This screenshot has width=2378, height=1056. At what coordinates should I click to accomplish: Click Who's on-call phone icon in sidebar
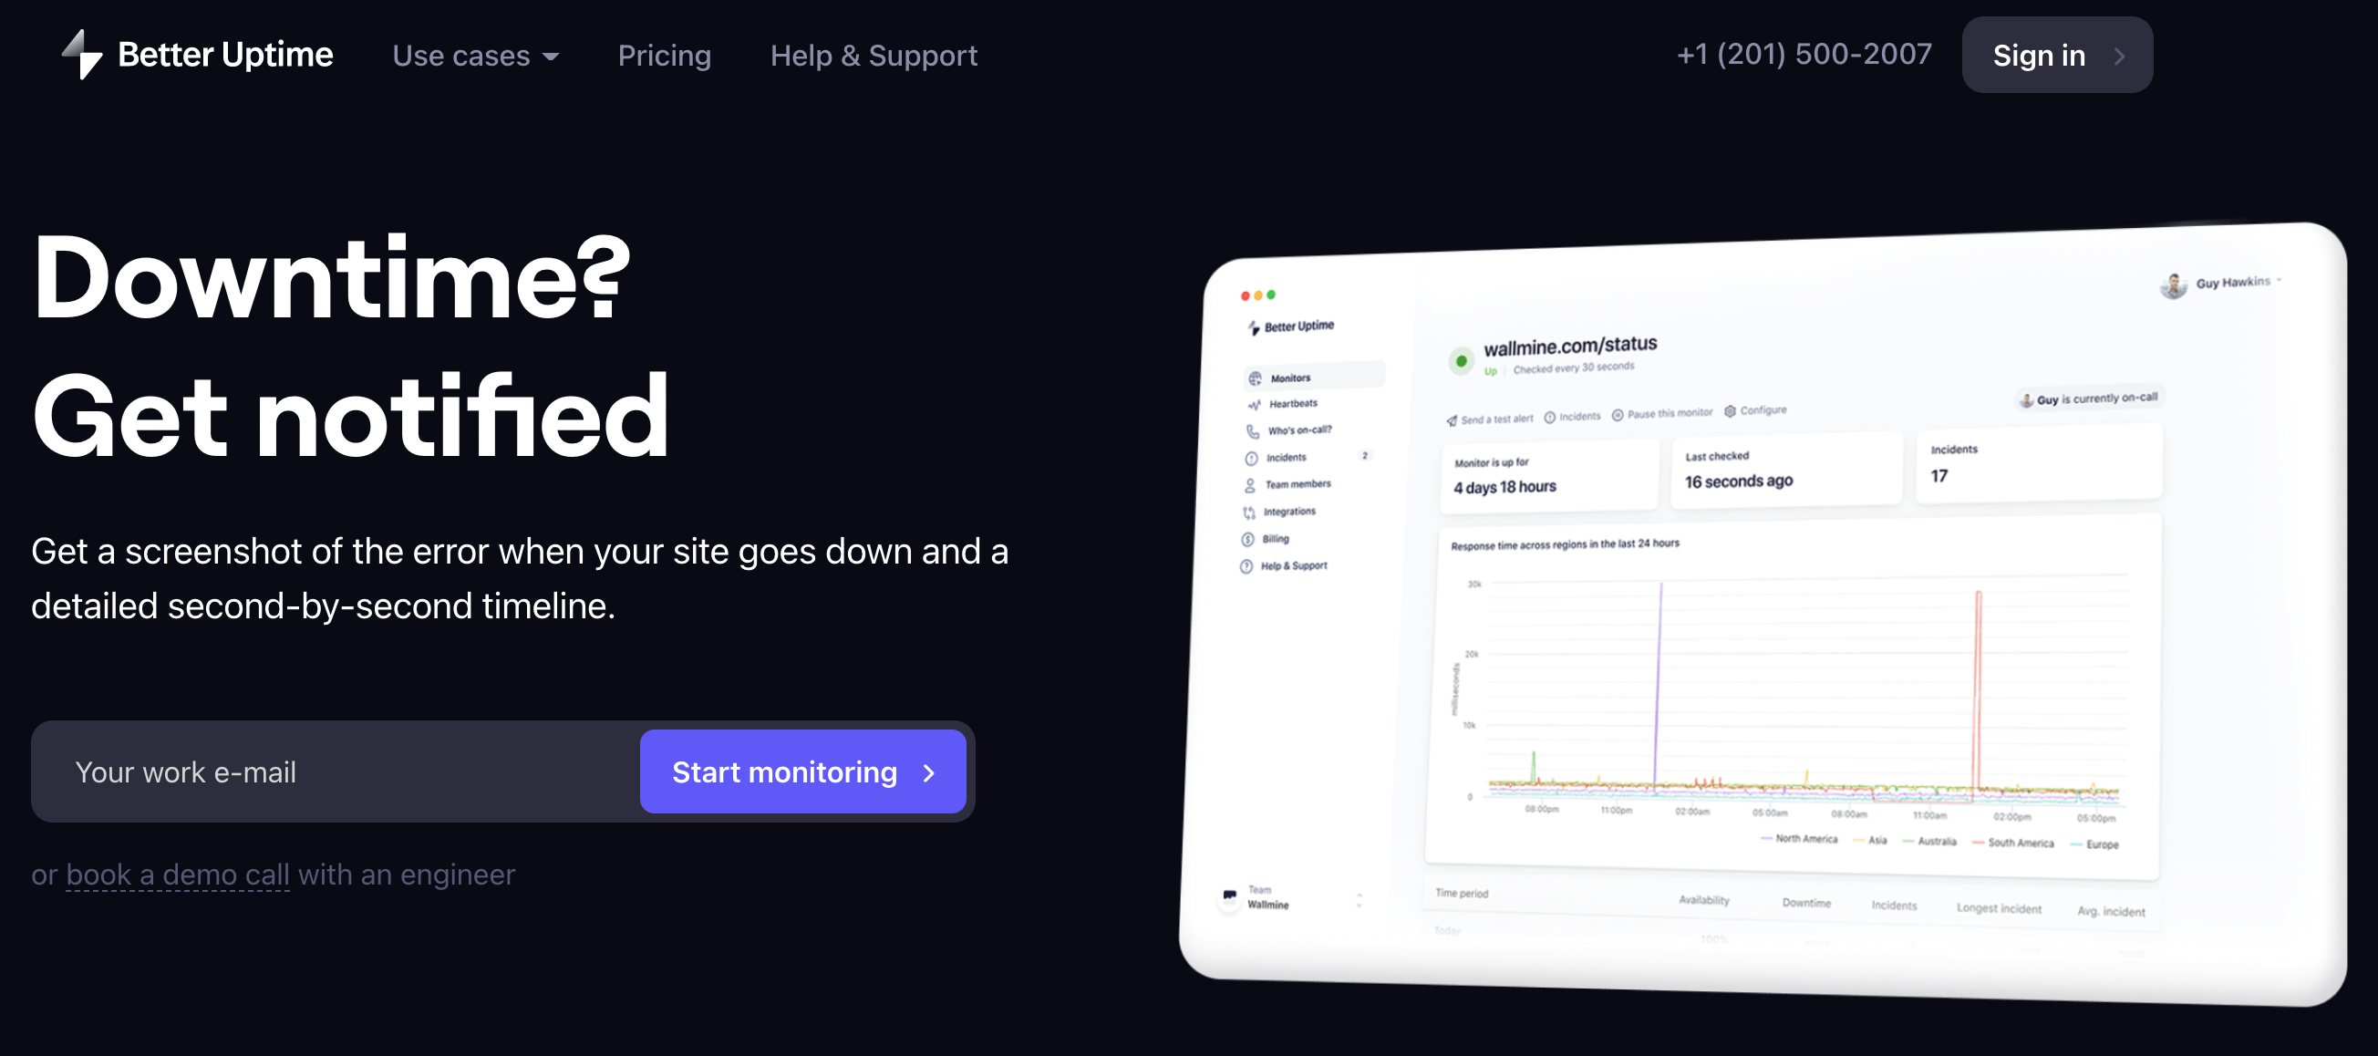[x=1253, y=431]
